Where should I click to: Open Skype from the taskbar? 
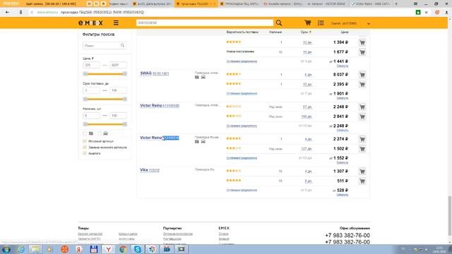(138, 249)
